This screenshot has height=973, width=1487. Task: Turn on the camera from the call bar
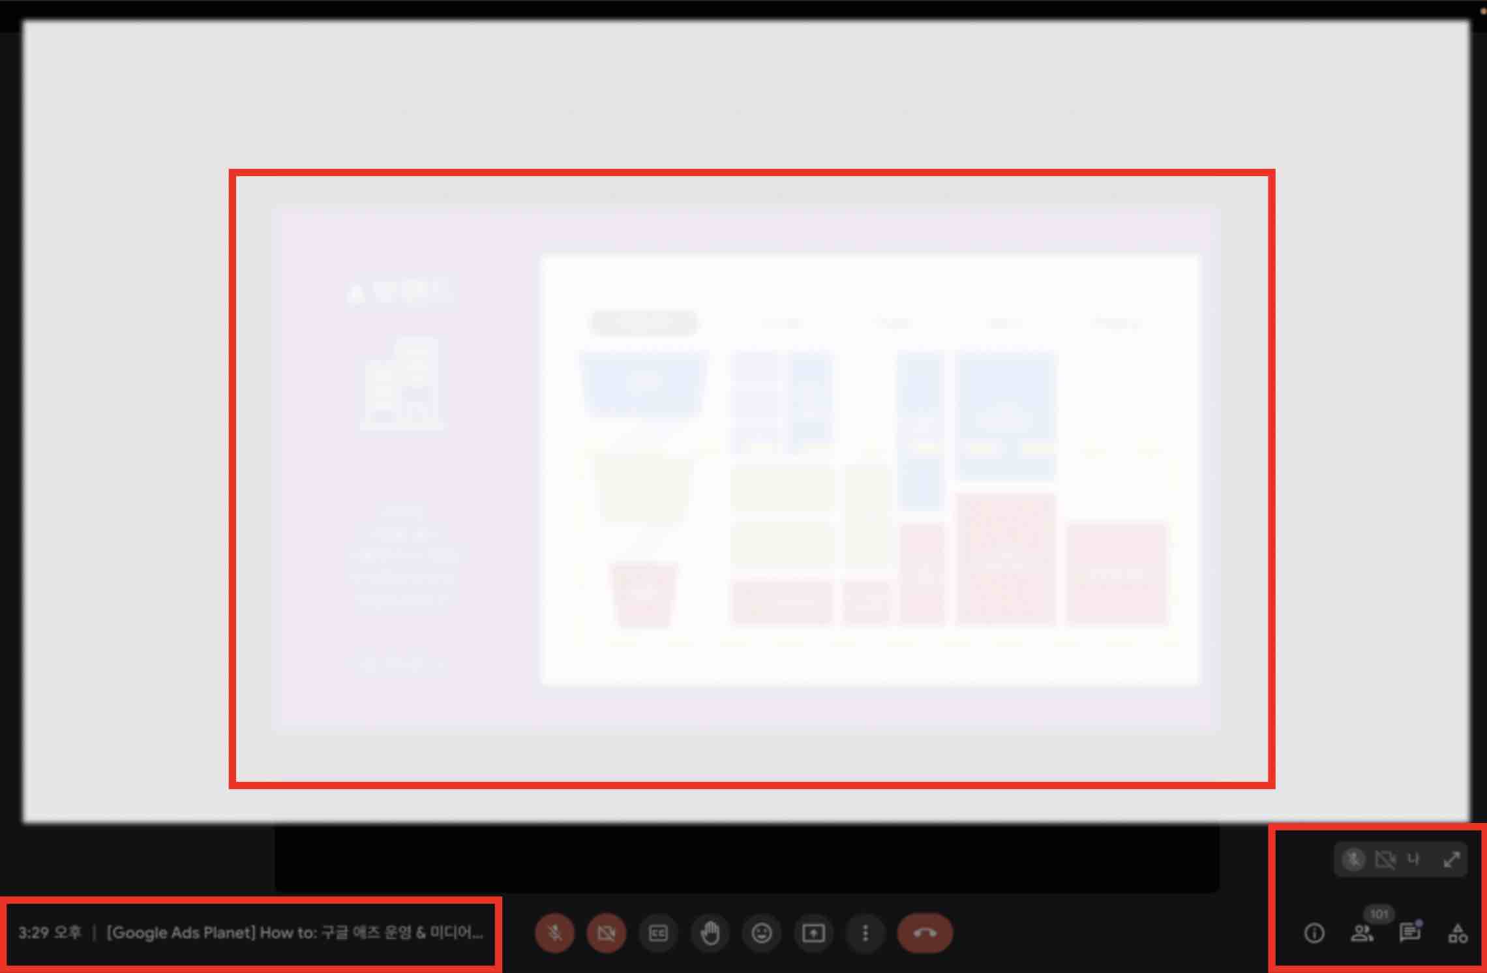(606, 933)
